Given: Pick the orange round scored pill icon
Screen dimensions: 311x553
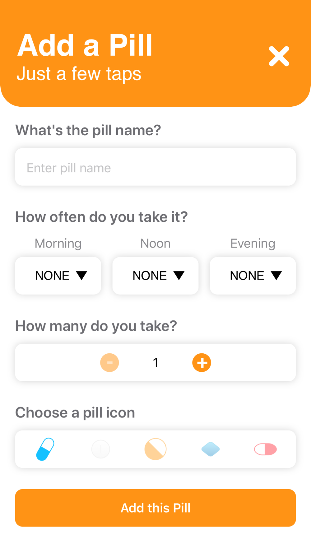Looking at the screenshot, I should point(155,449).
